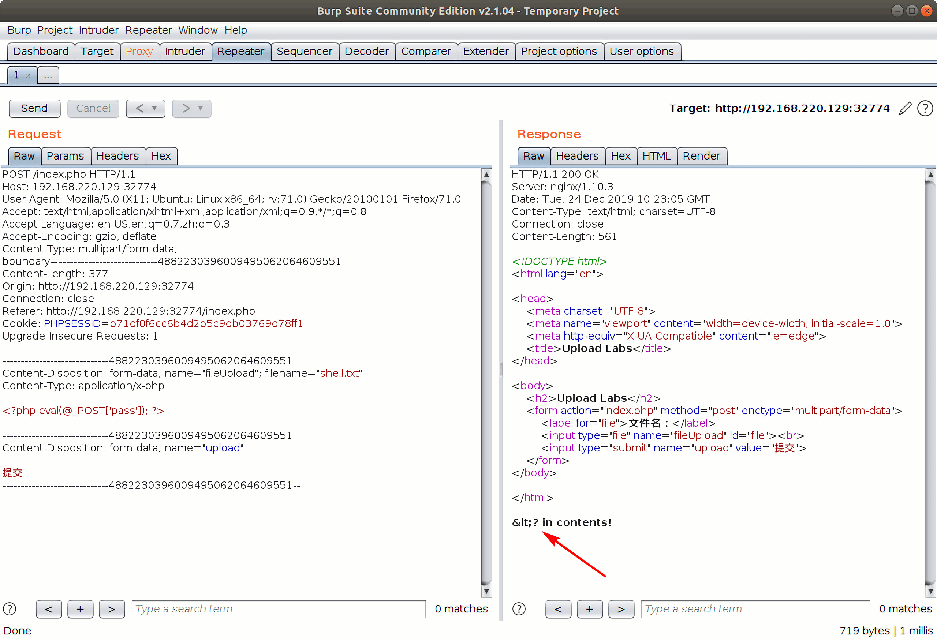The image size is (937, 641).
Task: Open the User options tab
Action: click(x=642, y=52)
